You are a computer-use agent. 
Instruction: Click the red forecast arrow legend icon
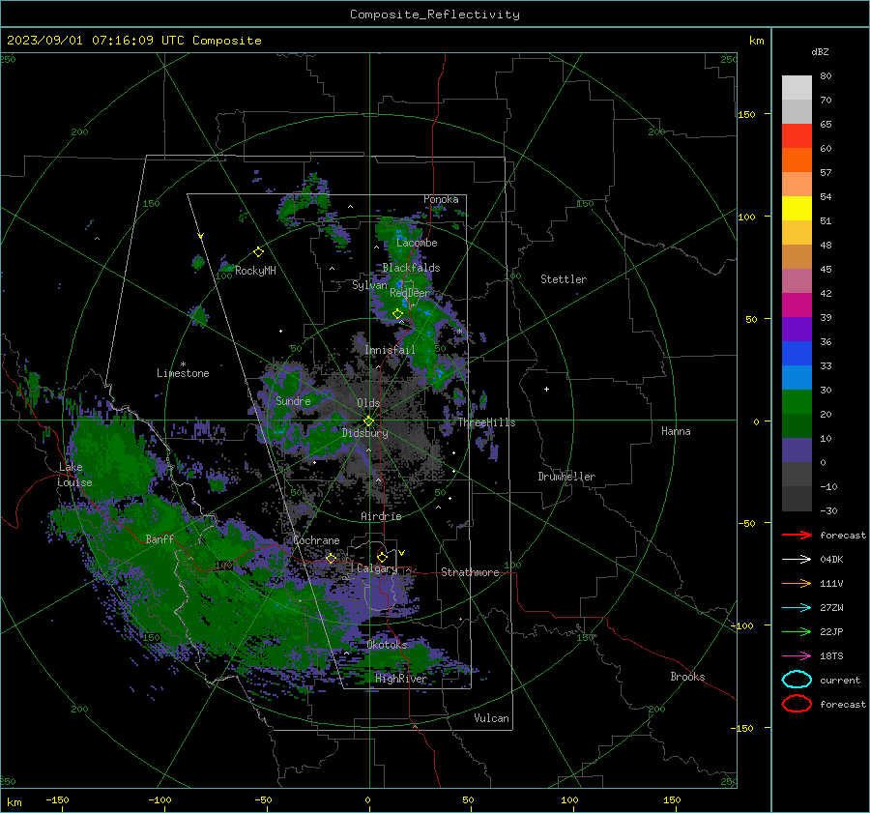pyautogui.click(x=797, y=535)
